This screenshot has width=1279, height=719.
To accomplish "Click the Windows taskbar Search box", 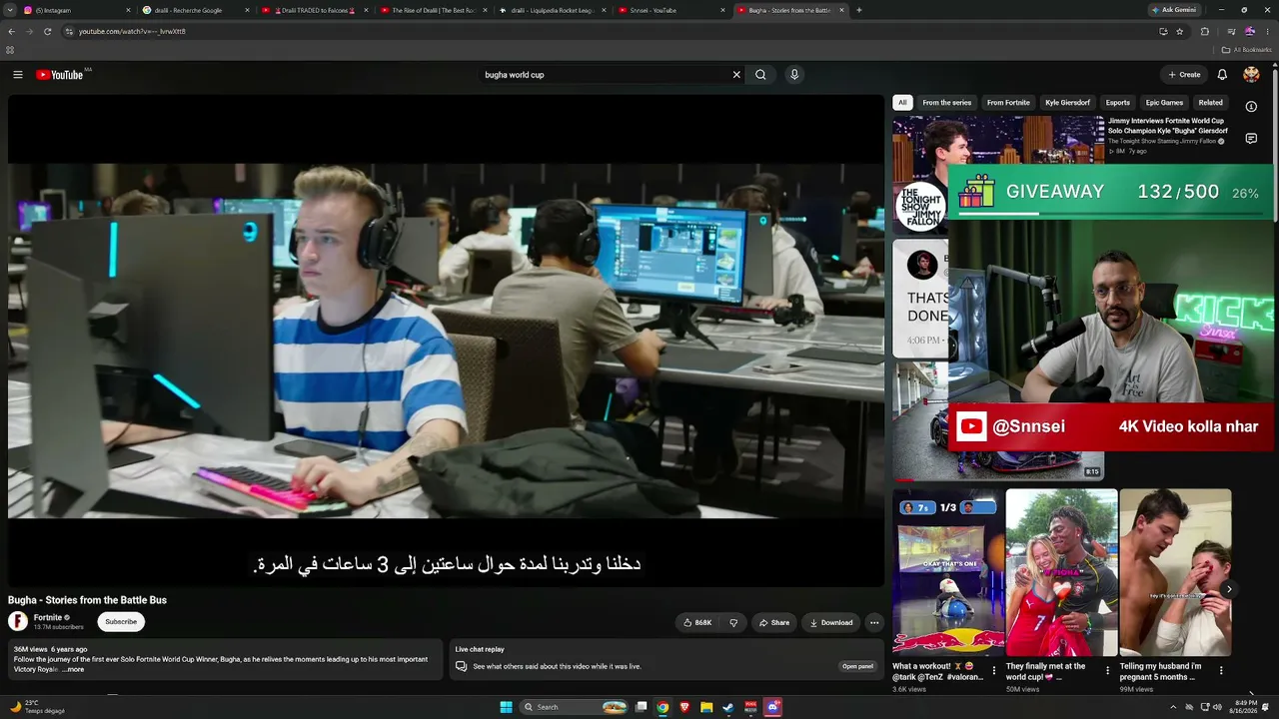I will (x=575, y=707).
